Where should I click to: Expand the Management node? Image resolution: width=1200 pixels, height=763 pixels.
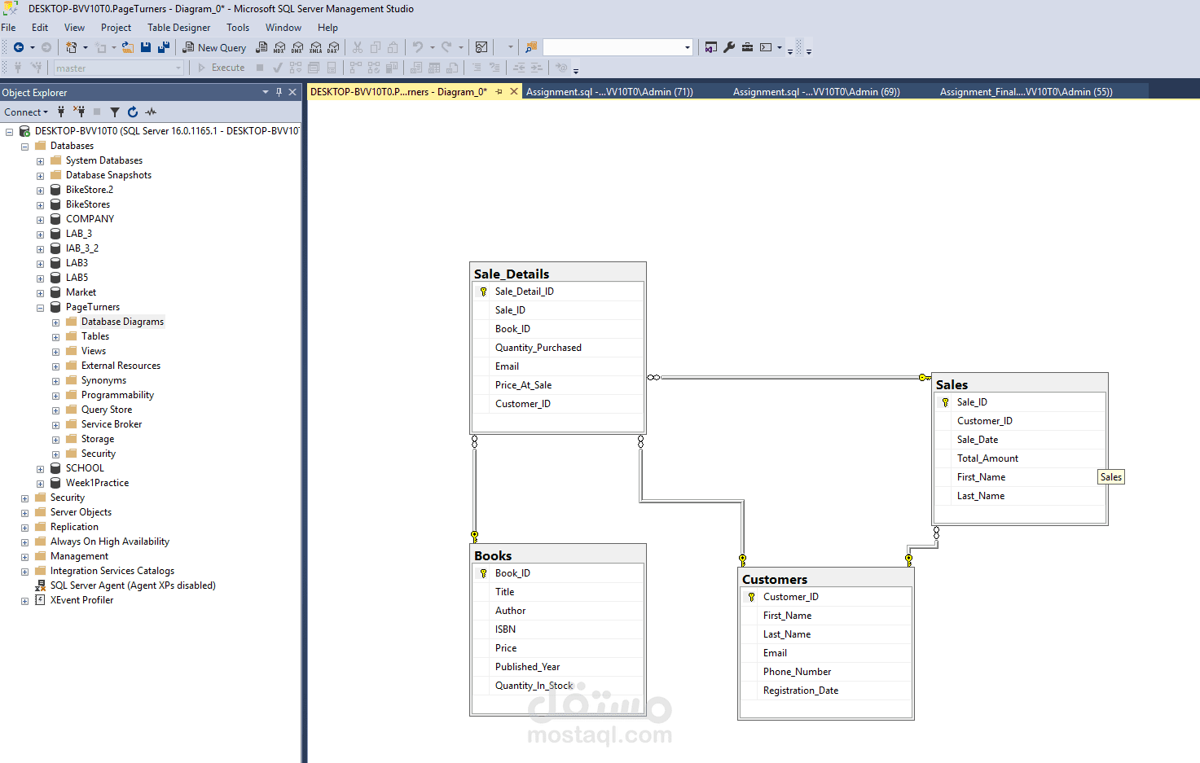[24, 557]
